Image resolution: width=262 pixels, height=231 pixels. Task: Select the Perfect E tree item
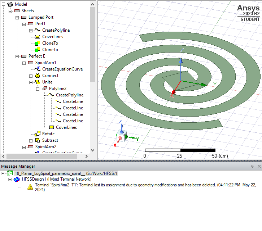(36, 56)
